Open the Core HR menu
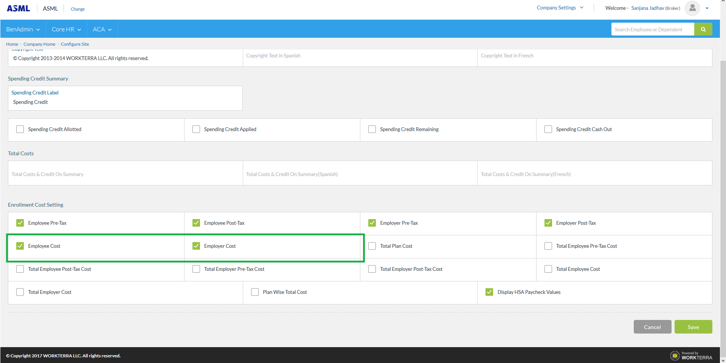 (66, 29)
